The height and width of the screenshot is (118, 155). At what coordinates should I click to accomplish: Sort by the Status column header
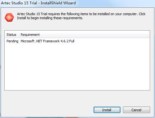tap(11, 35)
